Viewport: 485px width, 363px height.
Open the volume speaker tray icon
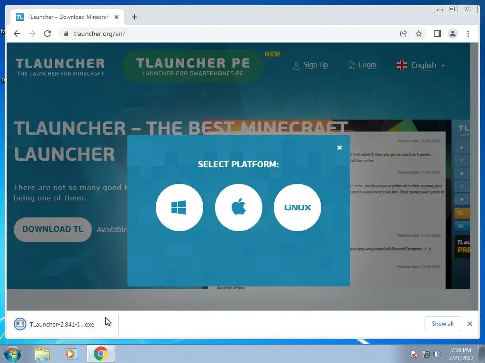tap(437, 354)
